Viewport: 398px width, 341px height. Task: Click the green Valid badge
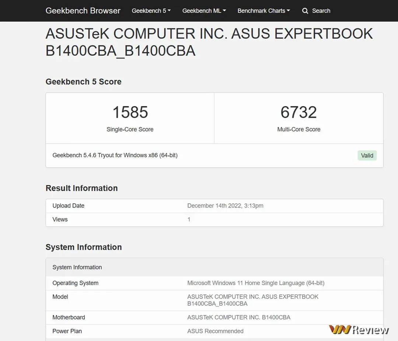(x=367, y=155)
